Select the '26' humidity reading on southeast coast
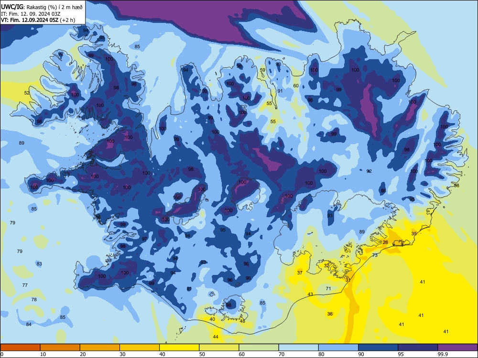Image resolution: width=478 pixels, height=358 pixels. (x=385, y=242)
